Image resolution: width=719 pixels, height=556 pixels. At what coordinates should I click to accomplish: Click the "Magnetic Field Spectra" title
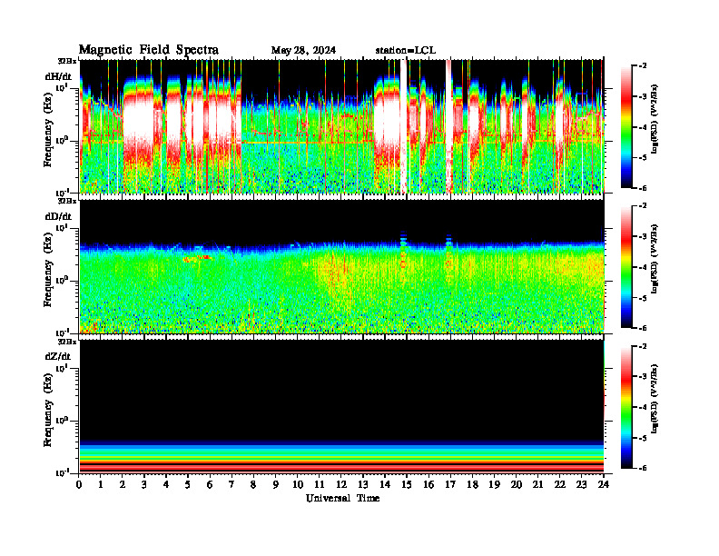tap(149, 50)
